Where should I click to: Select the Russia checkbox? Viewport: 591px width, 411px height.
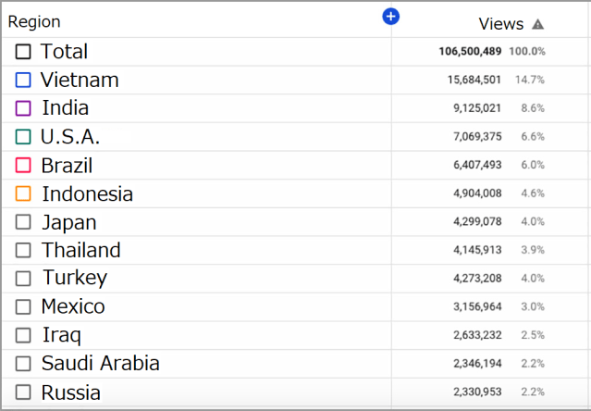(x=23, y=392)
